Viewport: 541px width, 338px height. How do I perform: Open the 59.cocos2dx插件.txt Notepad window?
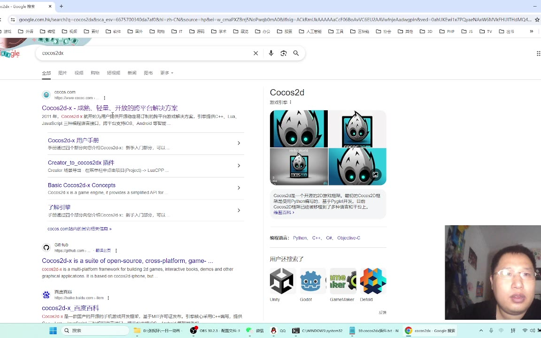pyautogui.click(x=374, y=330)
